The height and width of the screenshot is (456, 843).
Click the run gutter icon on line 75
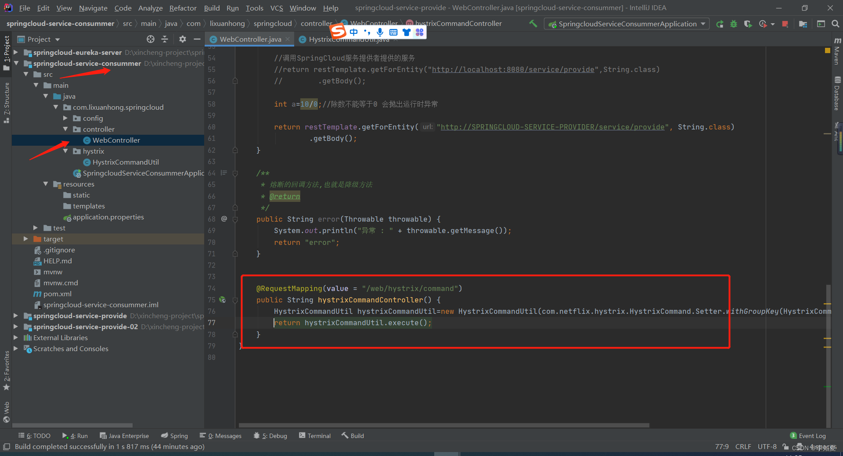click(x=223, y=300)
